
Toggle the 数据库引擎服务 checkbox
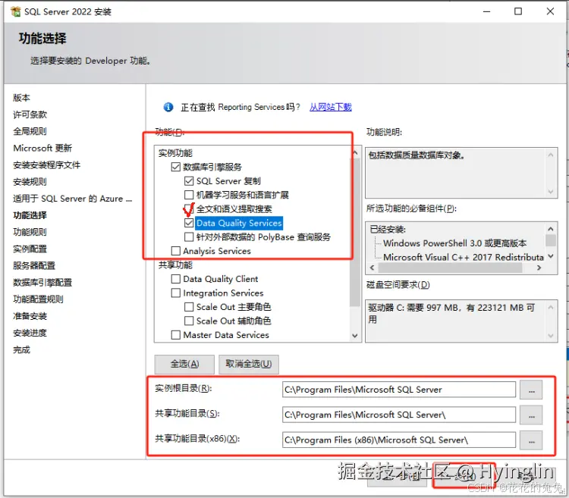(x=176, y=167)
